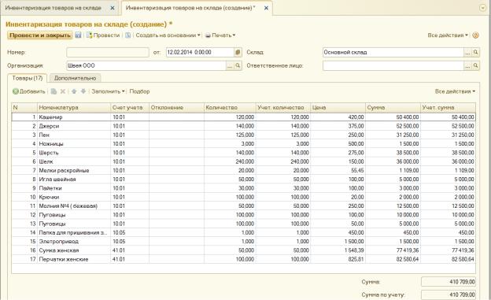Switch to the Дополнительно tab
The width and height of the screenshot is (491, 300).
coord(76,78)
